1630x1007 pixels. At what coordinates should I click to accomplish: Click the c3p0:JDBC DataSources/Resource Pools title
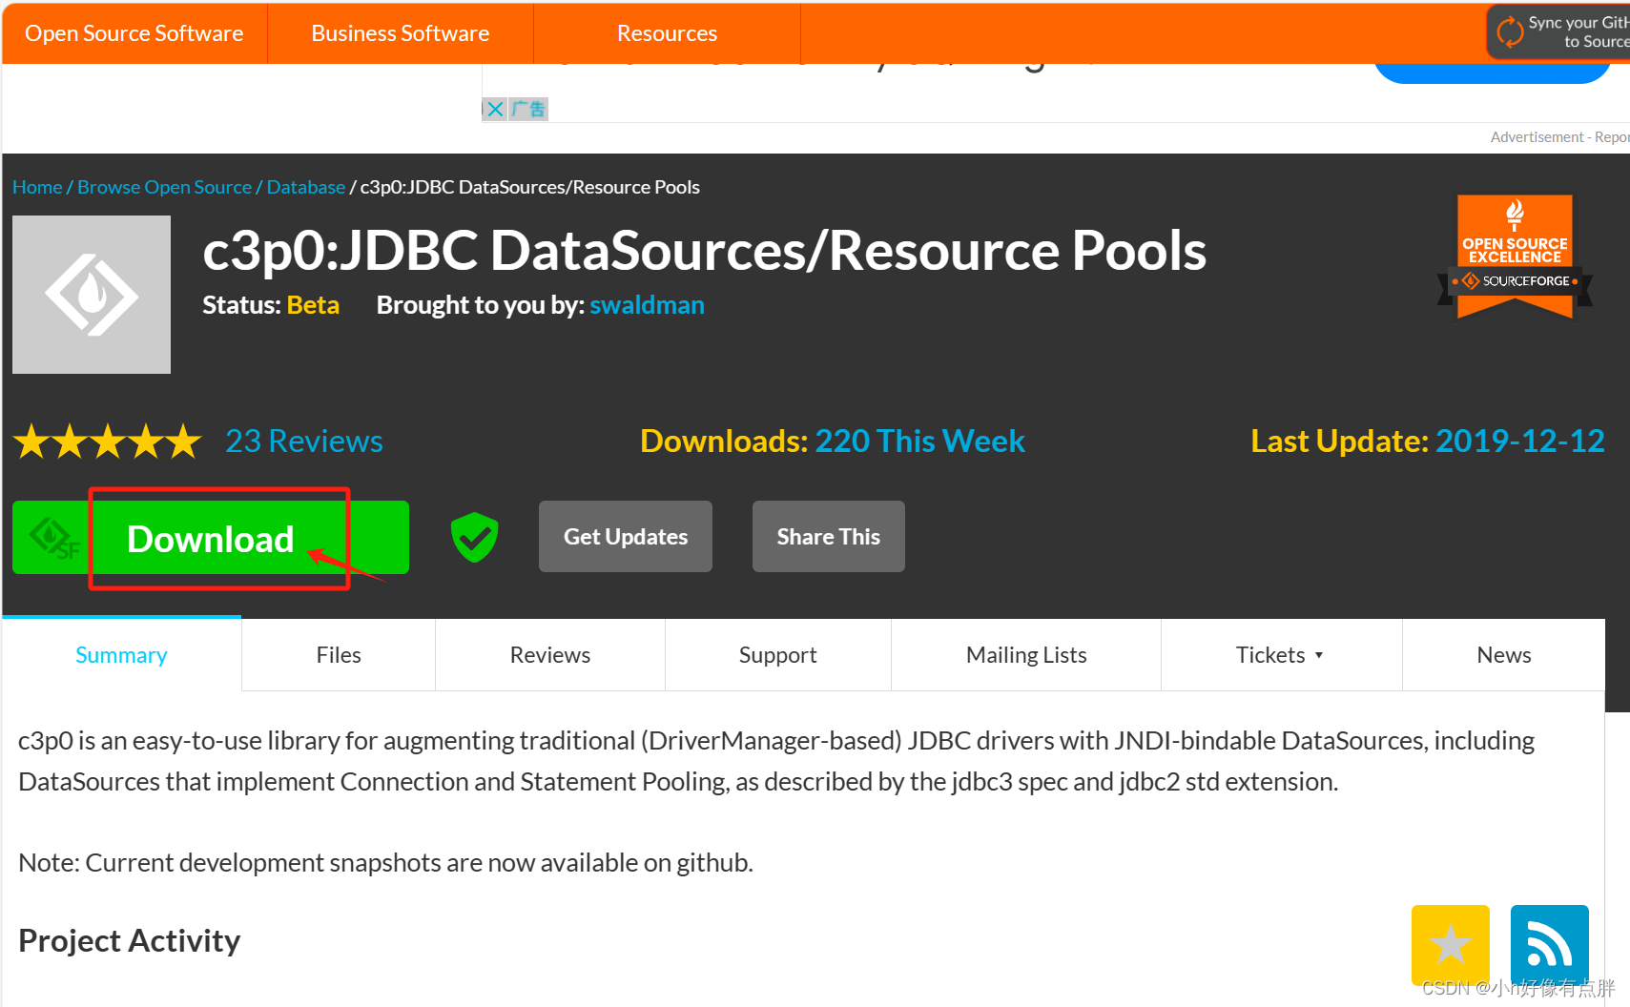coord(705,251)
